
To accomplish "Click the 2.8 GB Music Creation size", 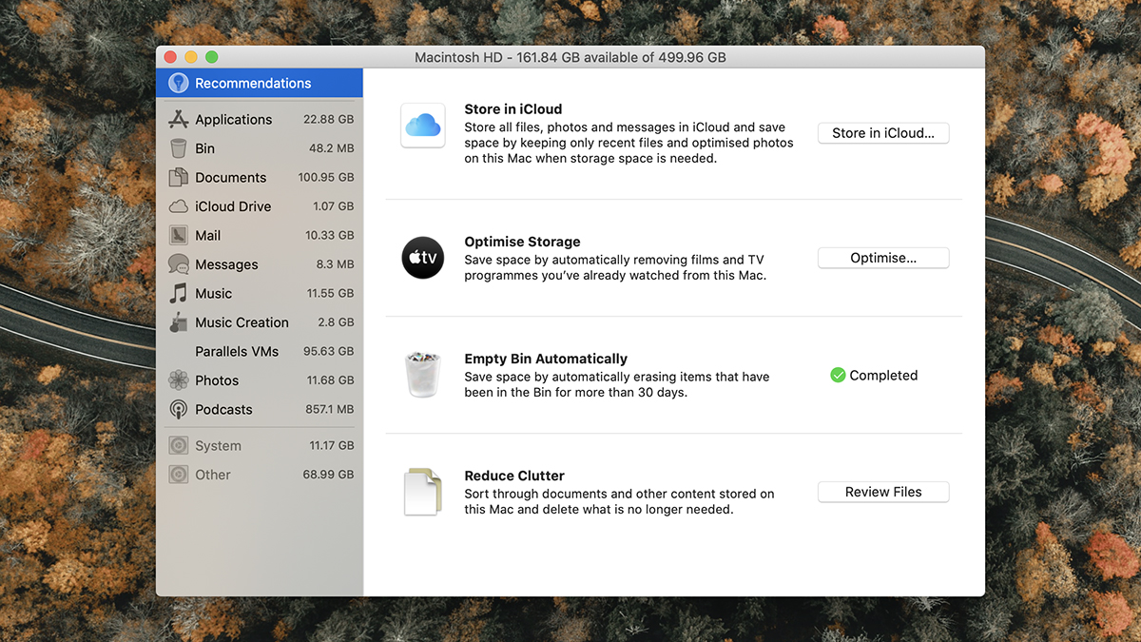I will point(336,322).
